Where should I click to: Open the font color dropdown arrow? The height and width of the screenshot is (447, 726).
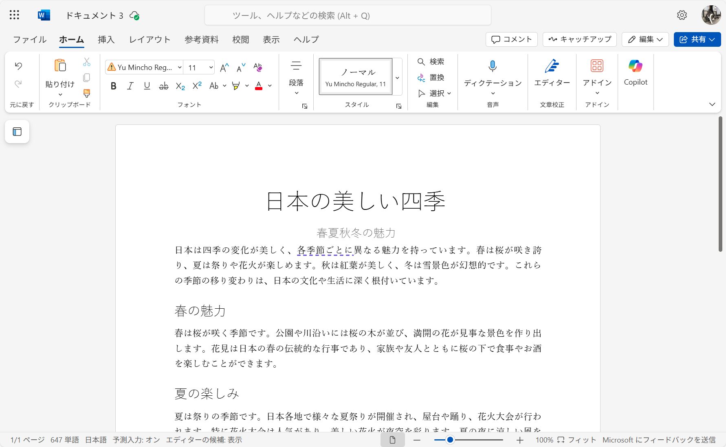[x=270, y=86]
